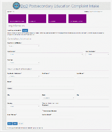Click the blue Next button
112x132 pixels.
point(15,124)
